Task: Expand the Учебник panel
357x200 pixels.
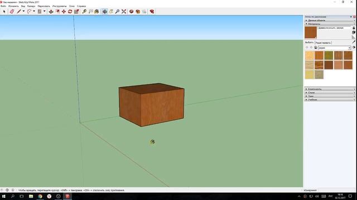Action: (330, 99)
